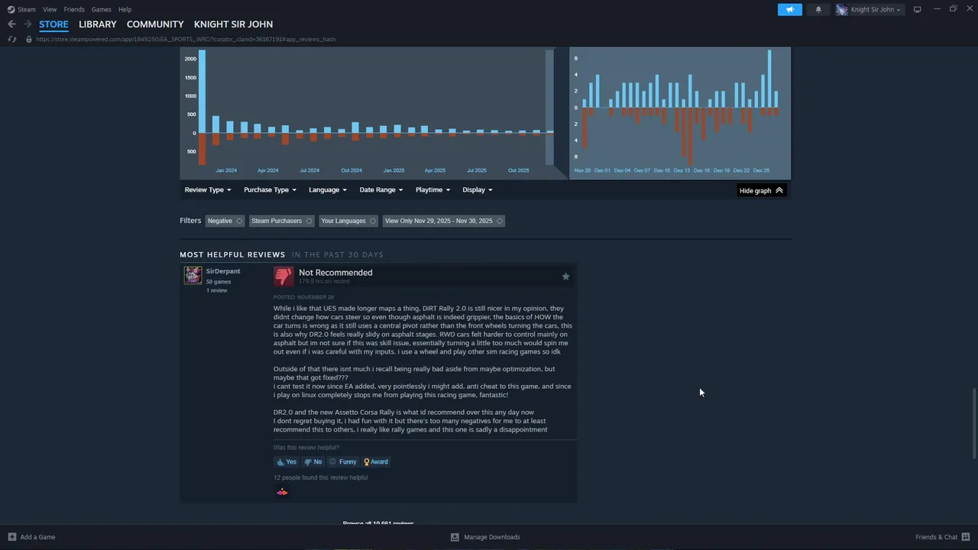Click the Manage Downloads label
Image resolution: width=978 pixels, height=550 pixels.
coord(492,537)
